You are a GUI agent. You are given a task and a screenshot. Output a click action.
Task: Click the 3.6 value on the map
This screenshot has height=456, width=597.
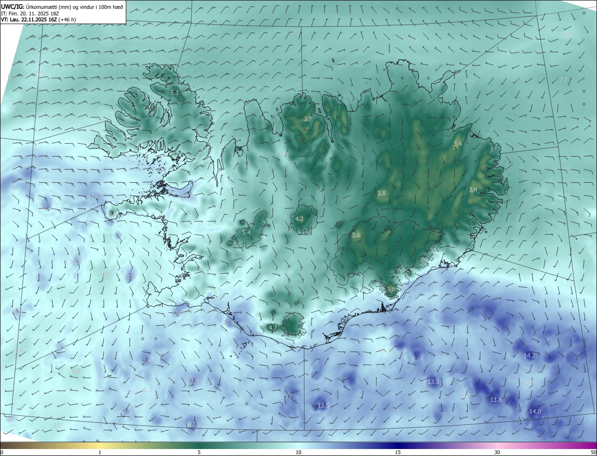click(x=356, y=235)
